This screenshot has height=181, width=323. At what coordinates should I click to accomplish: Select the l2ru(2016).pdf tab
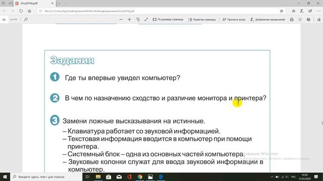(x=34, y=4)
